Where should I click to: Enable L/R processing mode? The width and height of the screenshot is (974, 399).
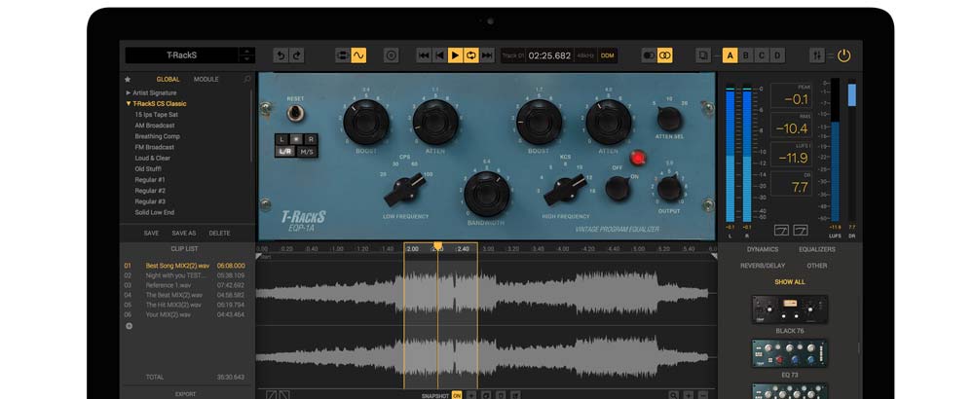(285, 151)
